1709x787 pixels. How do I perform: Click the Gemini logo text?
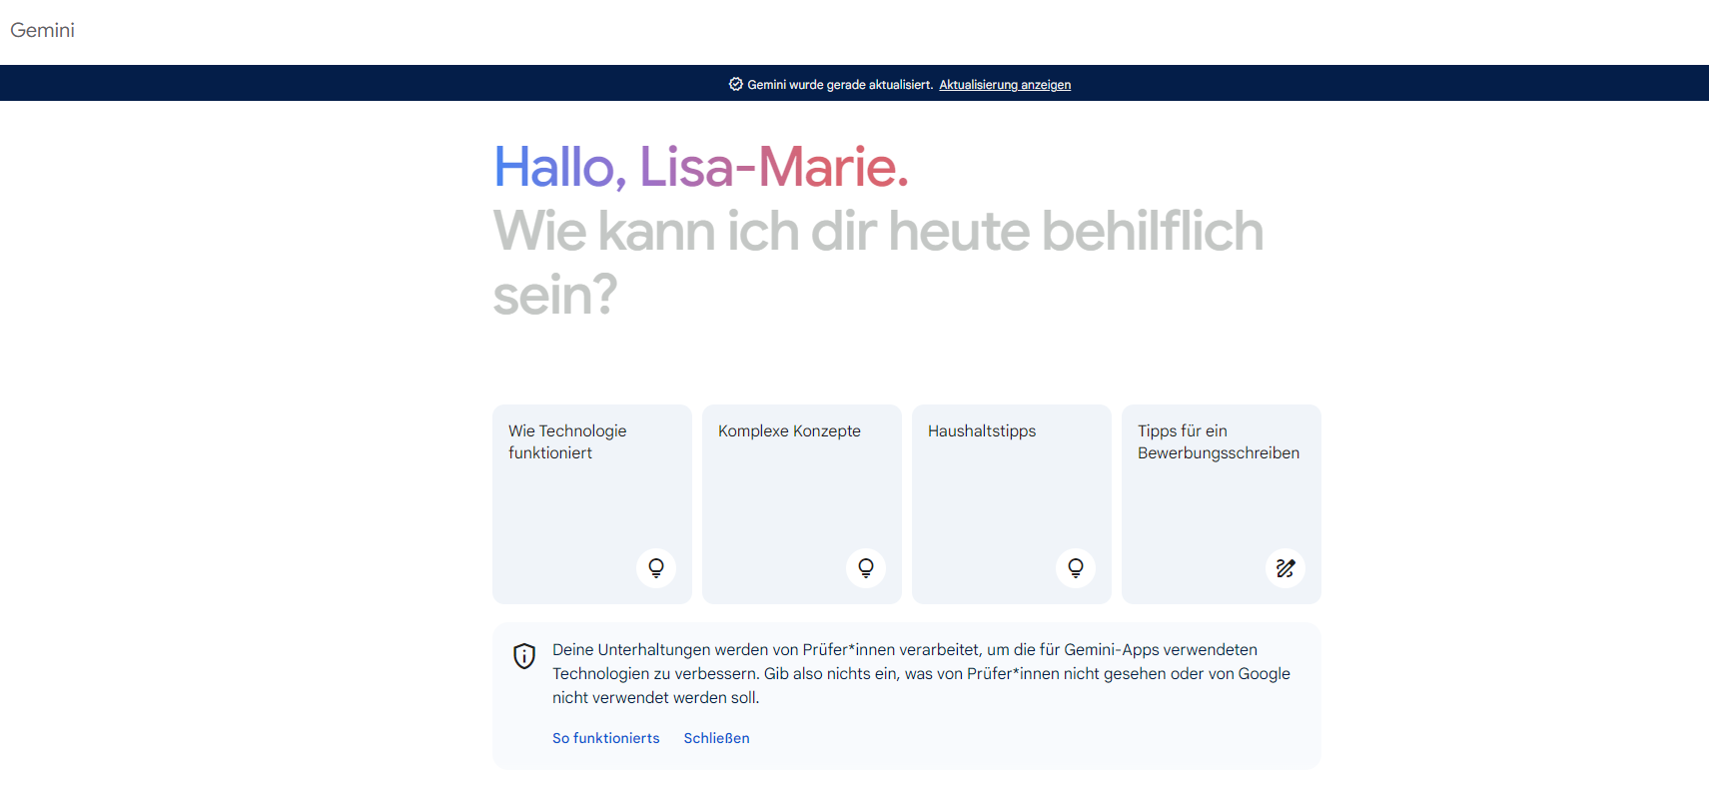42,30
